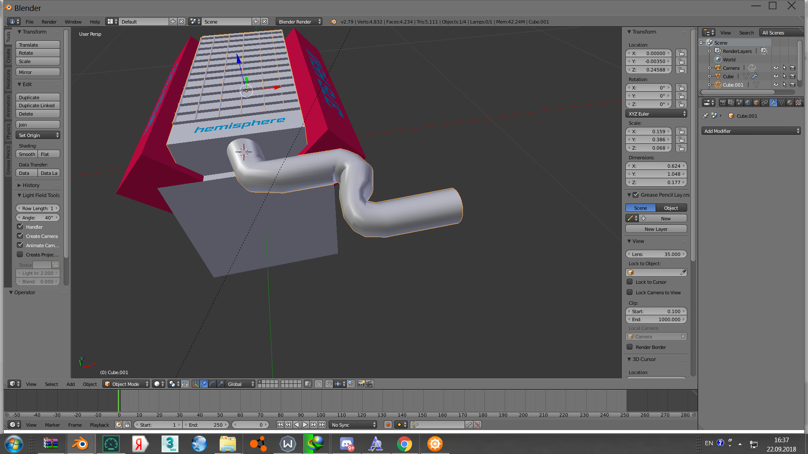Switch to the Physics tab in tool shelf

coord(8,131)
